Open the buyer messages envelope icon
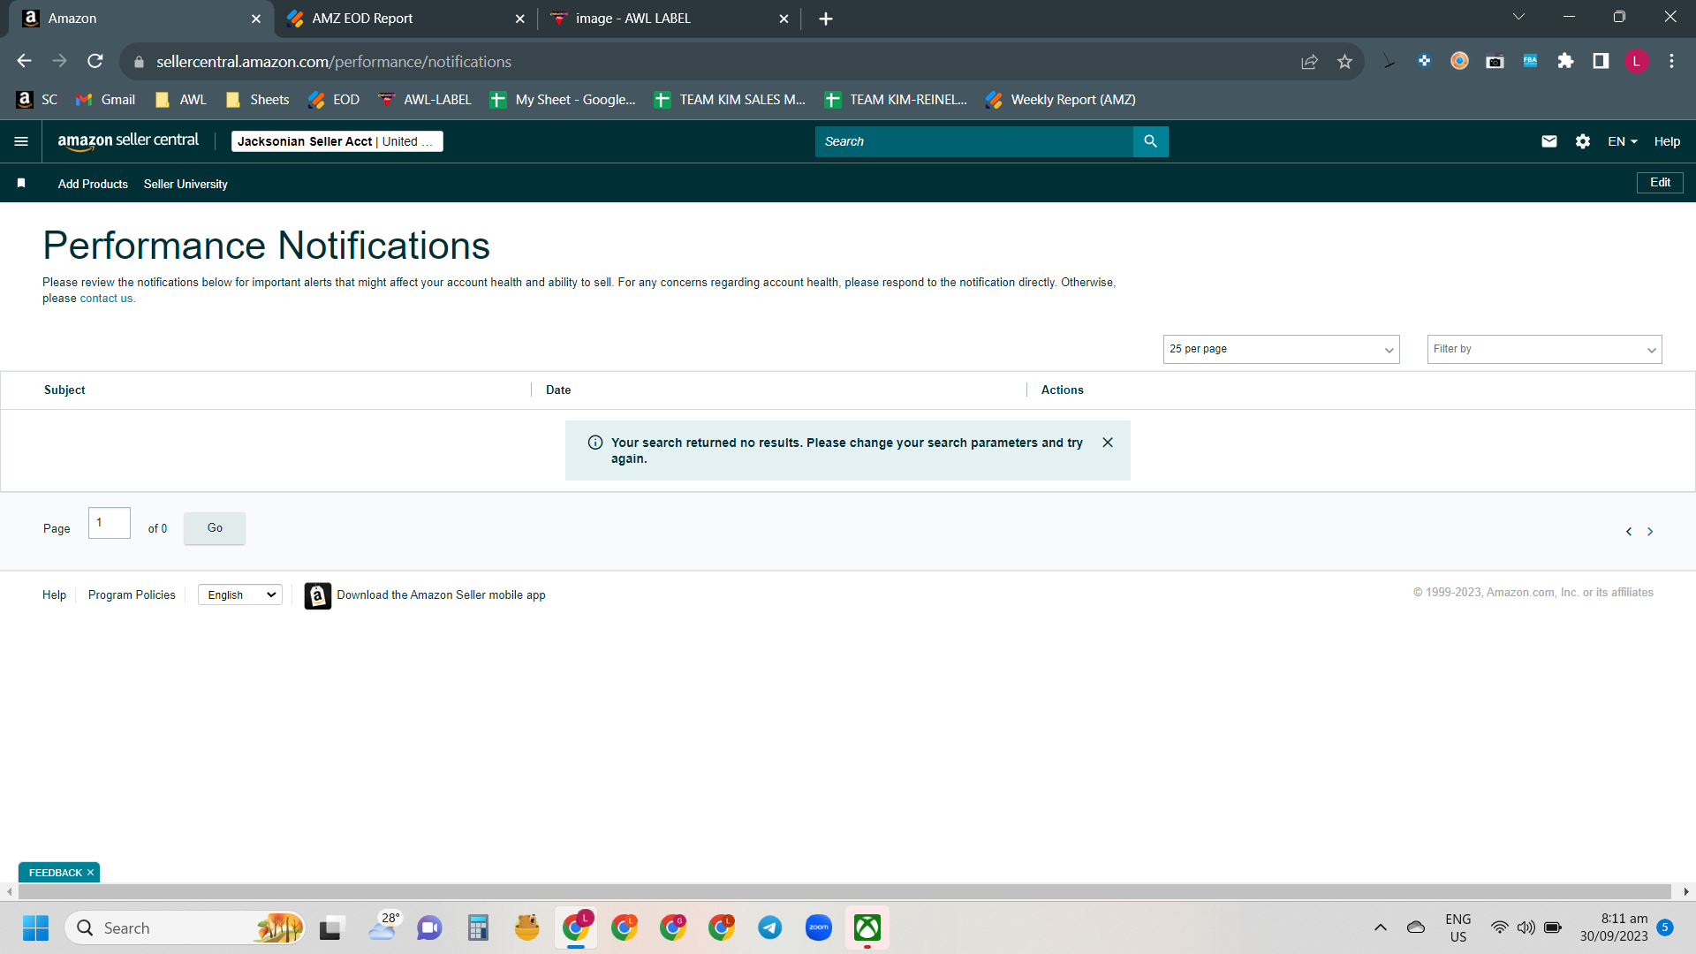This screenshot has height=954, width=1696. (1549, 141)
